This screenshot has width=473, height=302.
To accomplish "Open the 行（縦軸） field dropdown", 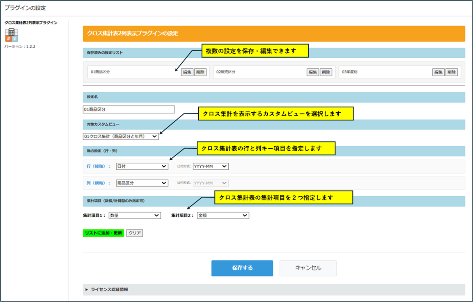I will (x=142, y=166).
